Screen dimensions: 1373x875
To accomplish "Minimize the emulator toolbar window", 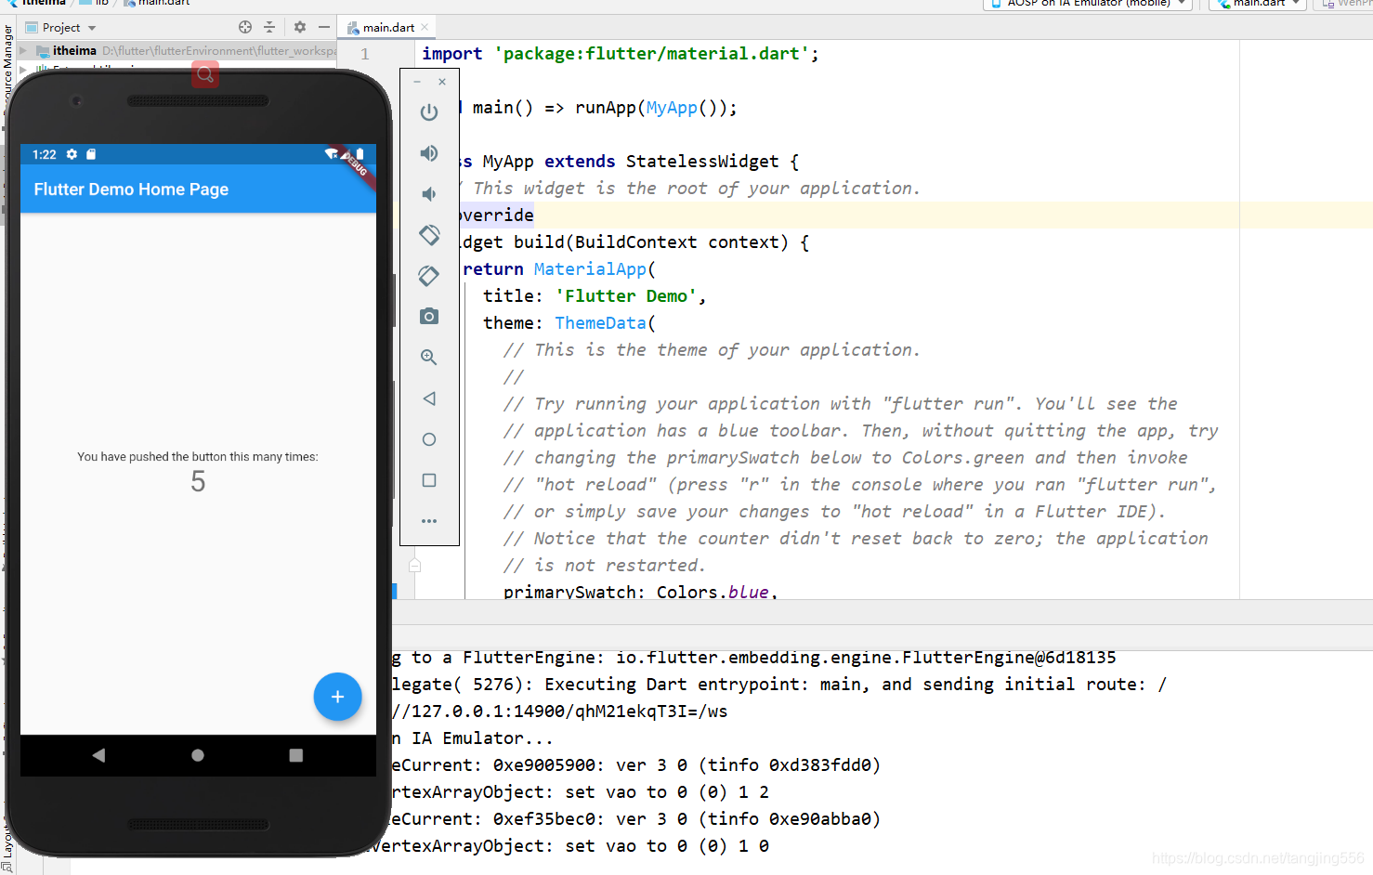I will coord(417,82).
